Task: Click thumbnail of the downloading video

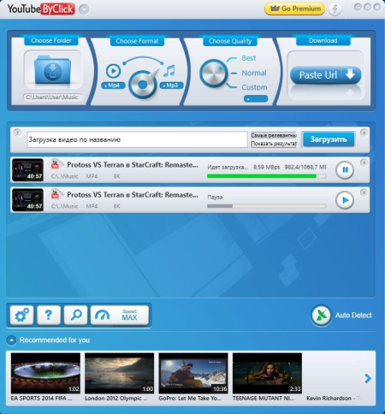Action: (x=27, y=170)
